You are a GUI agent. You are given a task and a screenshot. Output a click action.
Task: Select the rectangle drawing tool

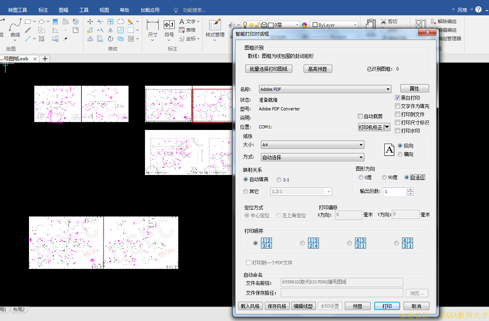[x=28, y=22]
